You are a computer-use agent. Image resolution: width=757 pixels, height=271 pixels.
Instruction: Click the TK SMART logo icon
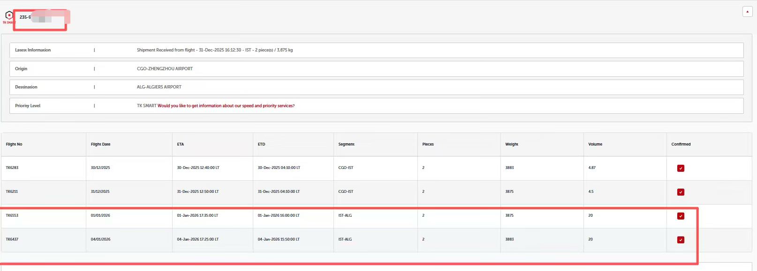[8, 16]
